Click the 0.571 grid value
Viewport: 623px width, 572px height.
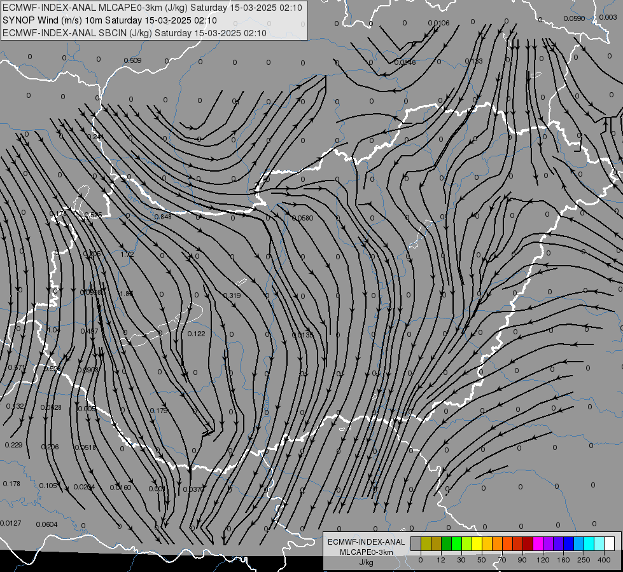(x=17, y=367)
